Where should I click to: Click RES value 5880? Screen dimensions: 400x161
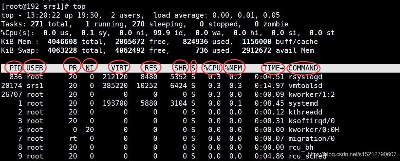[149, 103]
